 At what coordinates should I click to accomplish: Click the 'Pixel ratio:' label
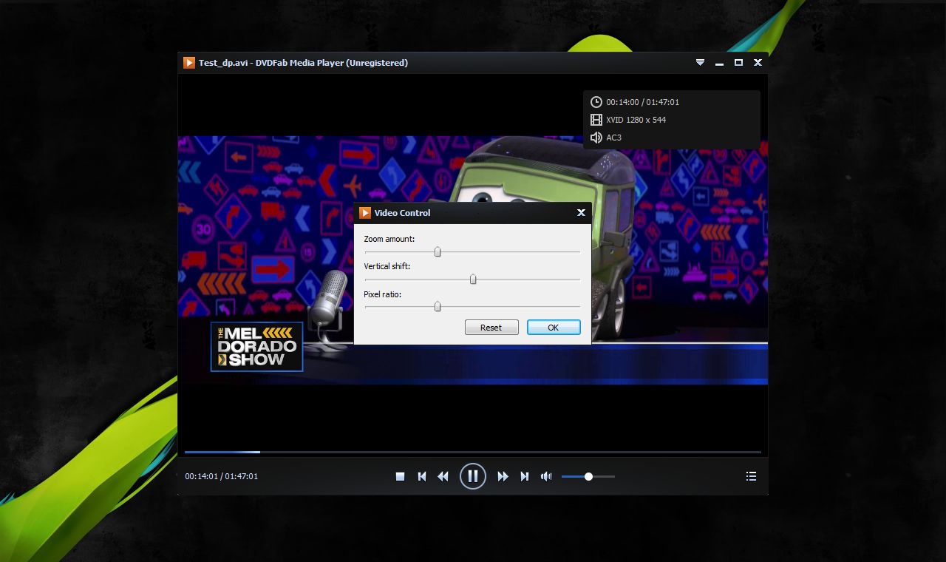coord(383,294)
